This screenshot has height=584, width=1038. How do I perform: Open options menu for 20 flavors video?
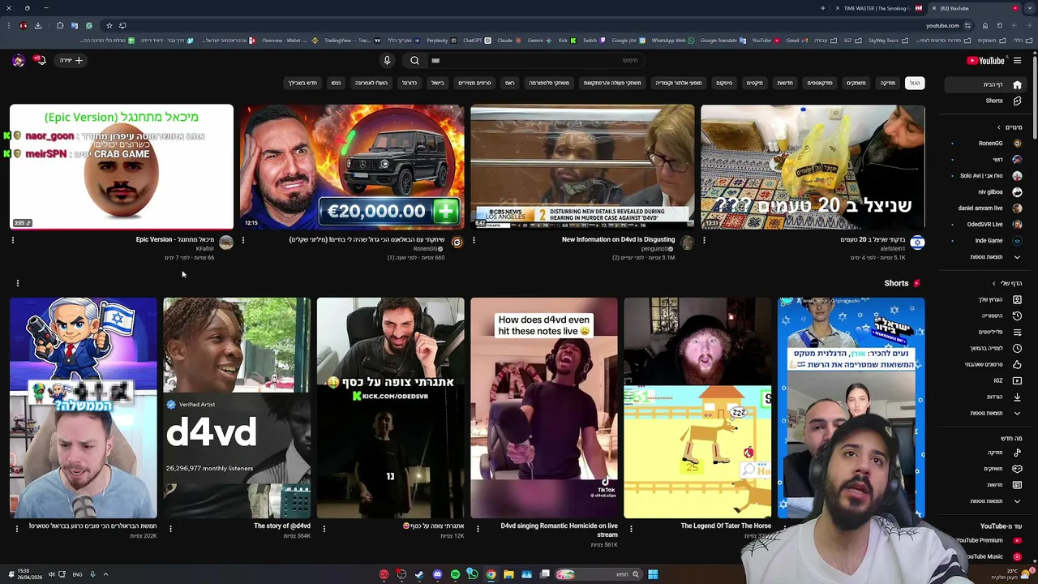(704, 240)
